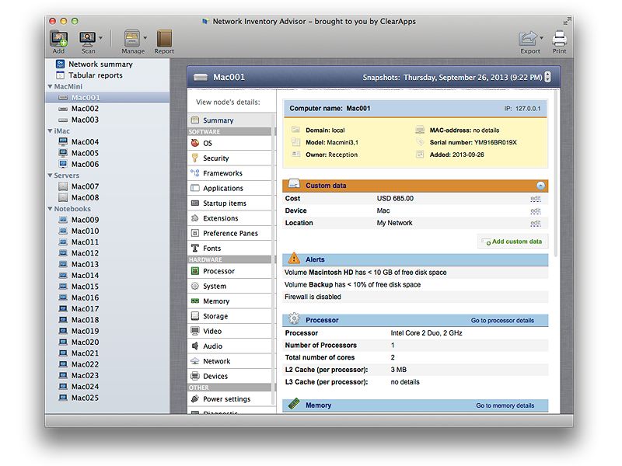Image resolution: width=622 pixels, height=466 pixels.
Task: Change snapshot using the date stepper
Action: [x=547, y=77]
